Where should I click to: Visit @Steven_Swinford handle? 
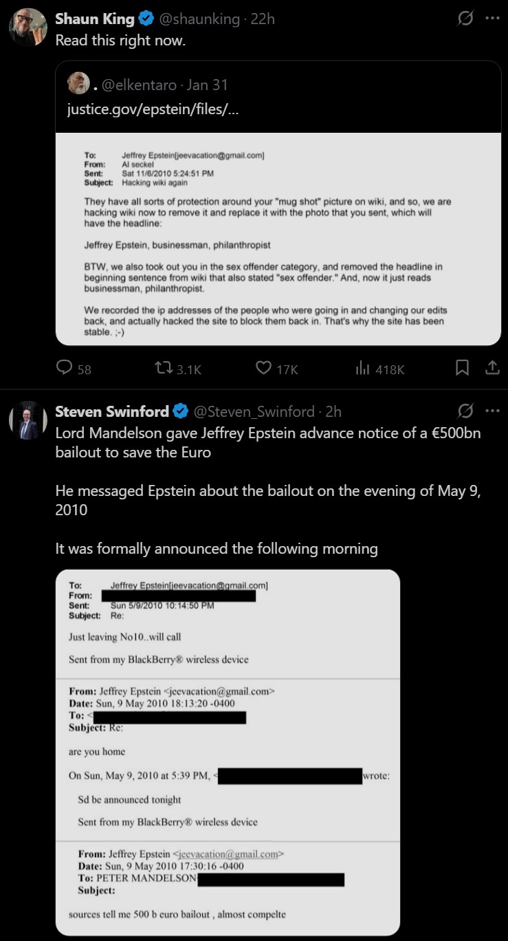(x=258, y=411)
